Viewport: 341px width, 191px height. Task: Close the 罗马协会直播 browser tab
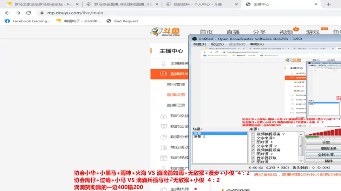(157, 4)
